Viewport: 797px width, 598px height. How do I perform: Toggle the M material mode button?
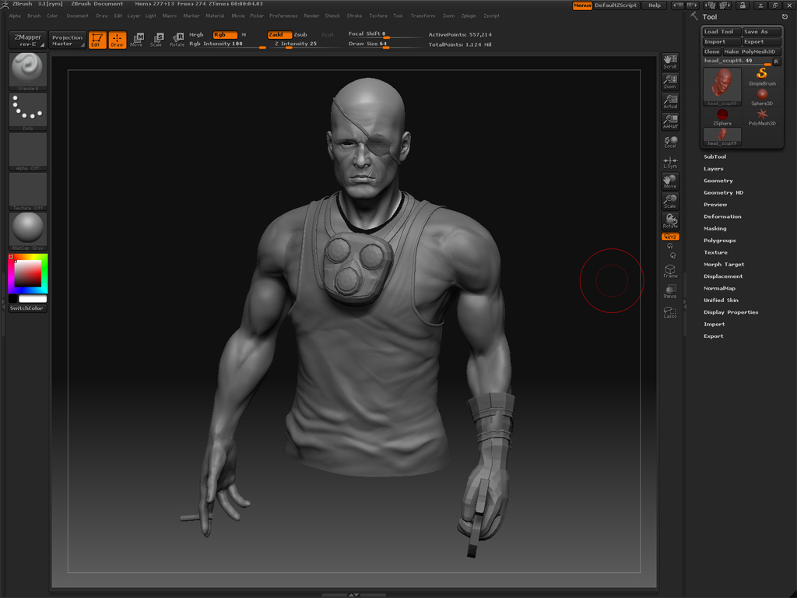click(244, 34)
